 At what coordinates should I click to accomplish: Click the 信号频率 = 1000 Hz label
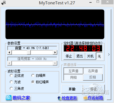(32, 59)
